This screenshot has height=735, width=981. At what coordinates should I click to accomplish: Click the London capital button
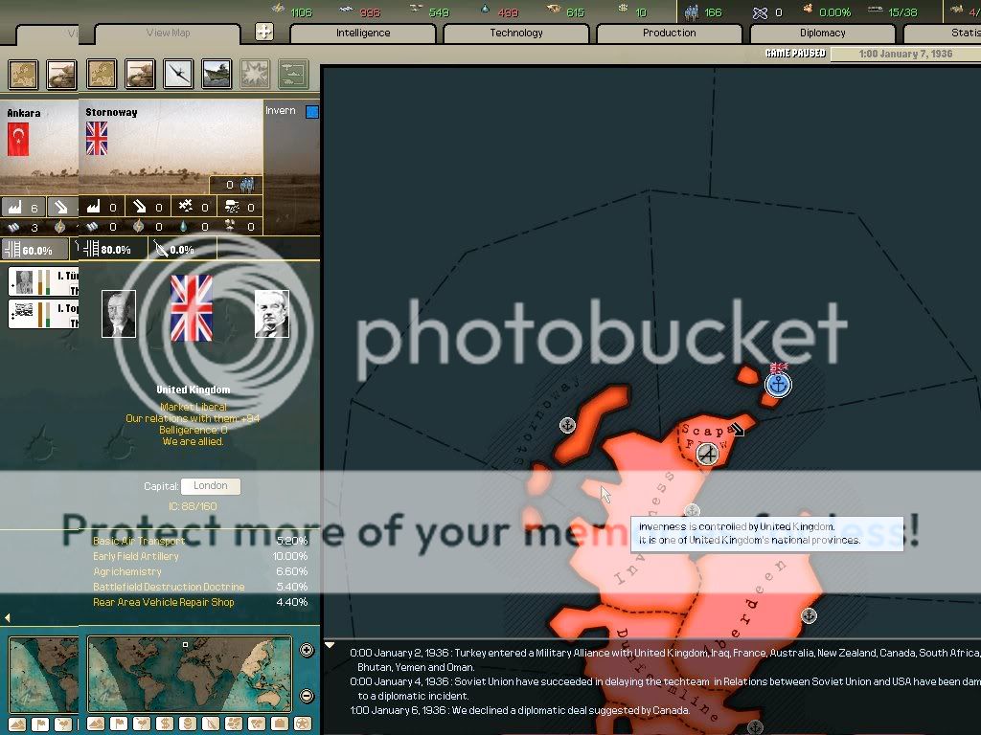click(211, 486)
